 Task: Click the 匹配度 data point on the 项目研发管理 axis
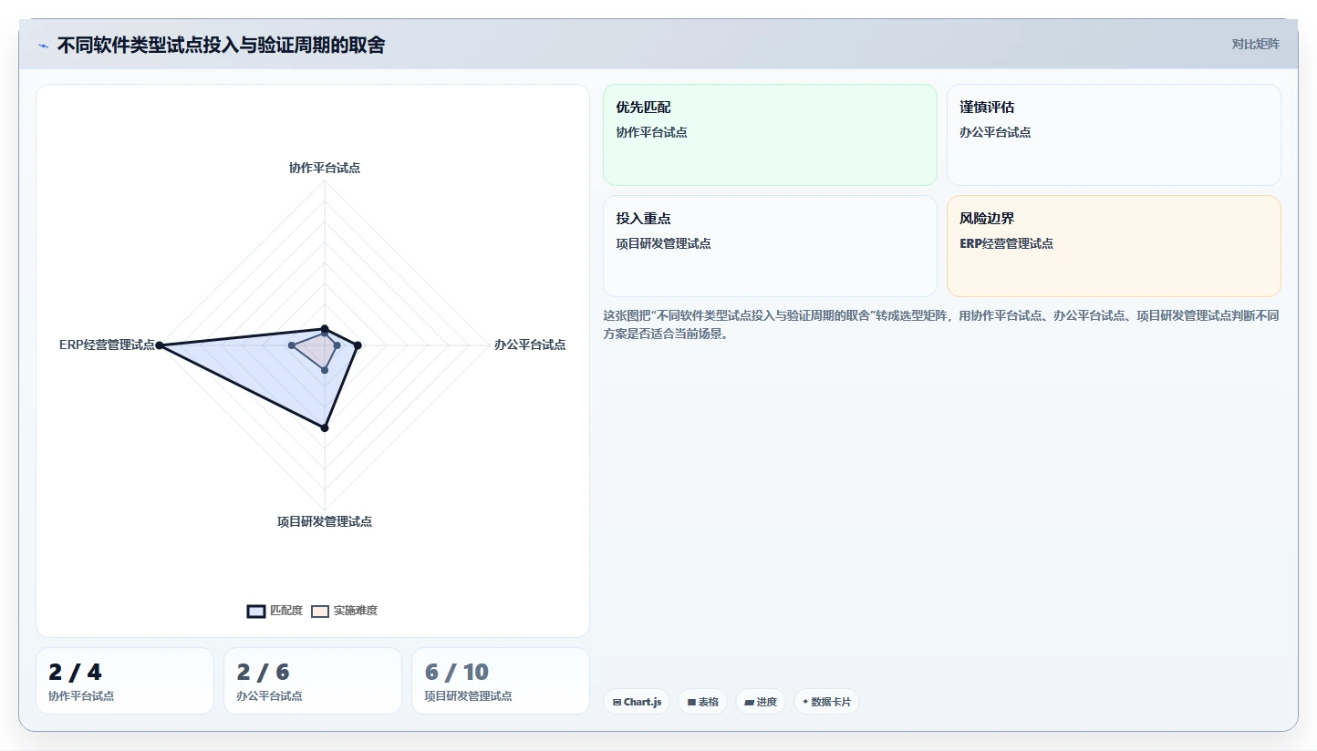[x=325, y=427]
